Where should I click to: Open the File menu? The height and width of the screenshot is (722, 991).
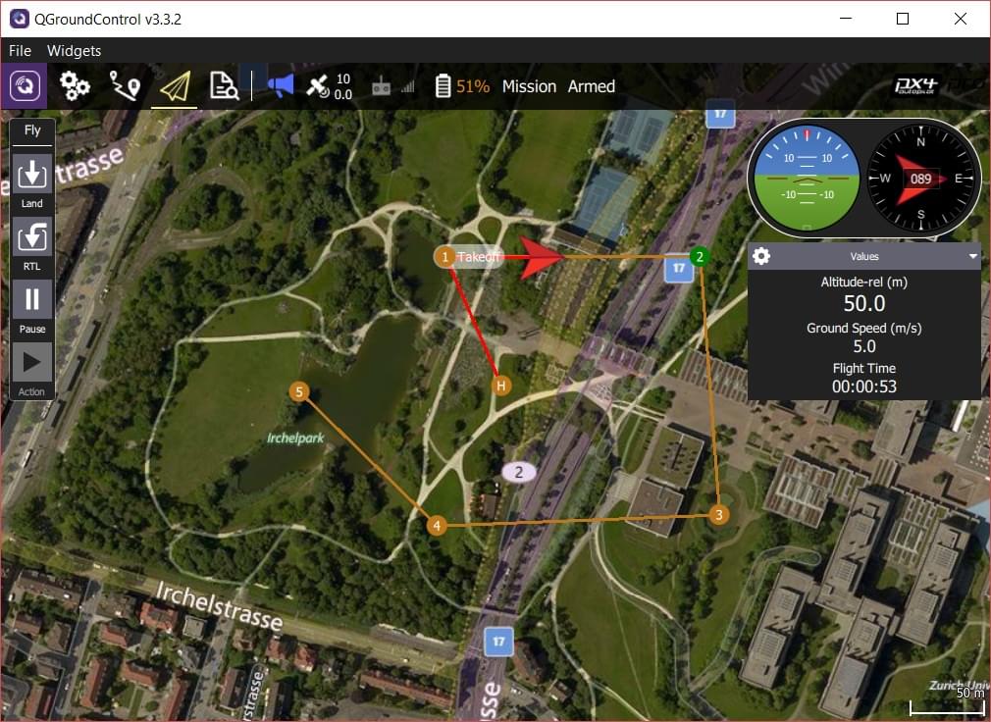pyautogui.click(x=20, y=50)
